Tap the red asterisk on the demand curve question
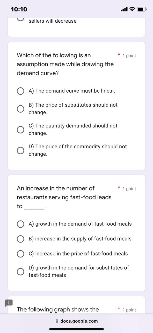 click(x=119, y=54)
